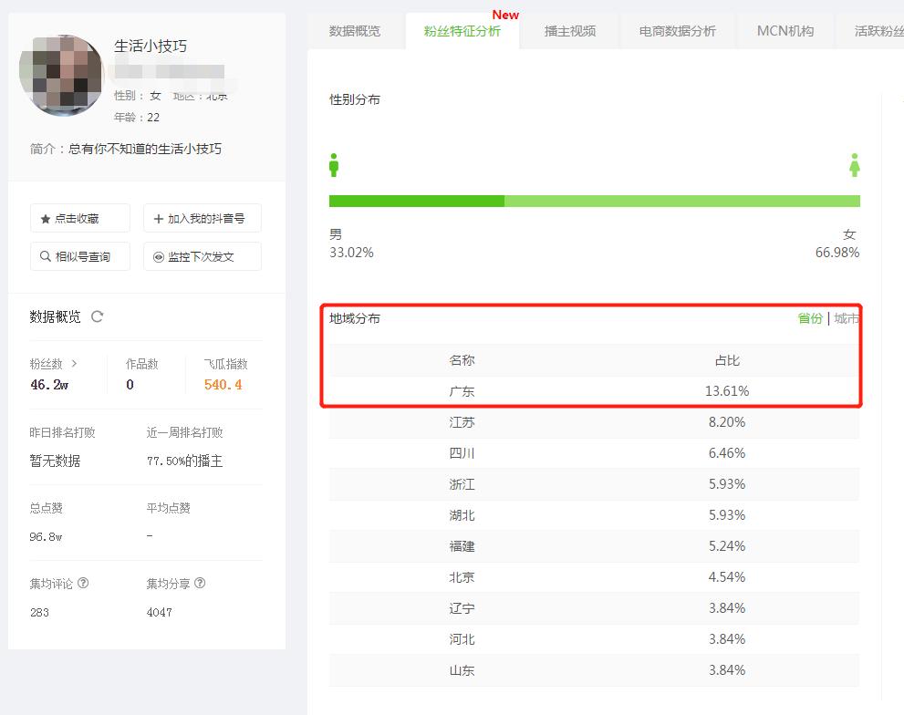
Task: Click the female figure icon in 性别分布
Action: 855,165
